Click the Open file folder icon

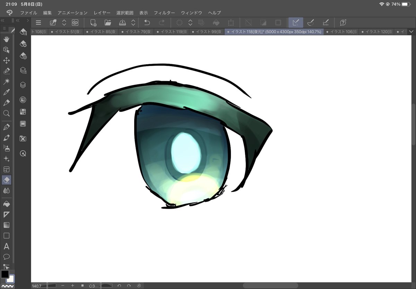(108, 23)
